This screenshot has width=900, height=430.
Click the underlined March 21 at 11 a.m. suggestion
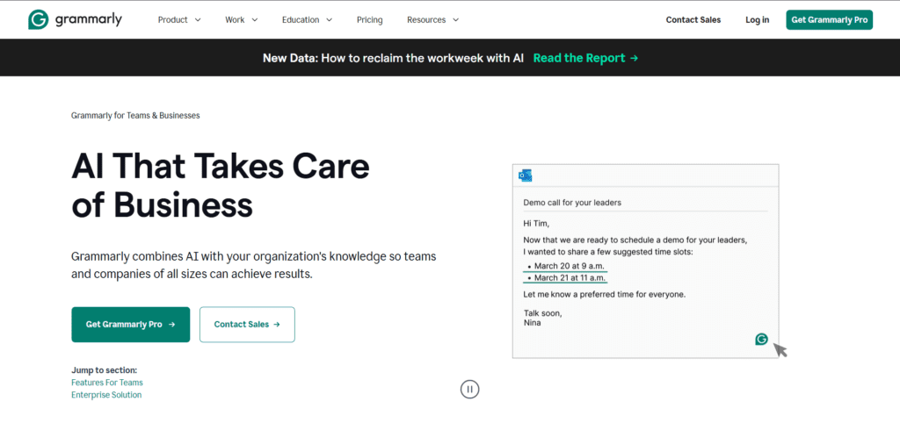coord(565,278)
